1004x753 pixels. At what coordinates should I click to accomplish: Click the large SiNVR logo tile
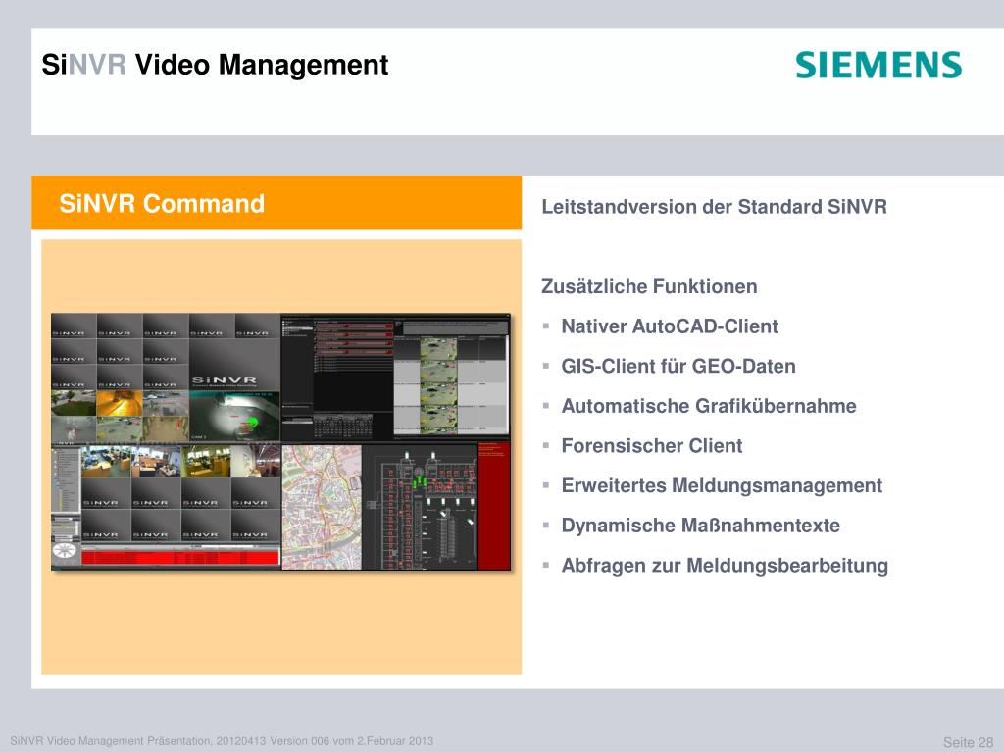(x=234, y=365)
